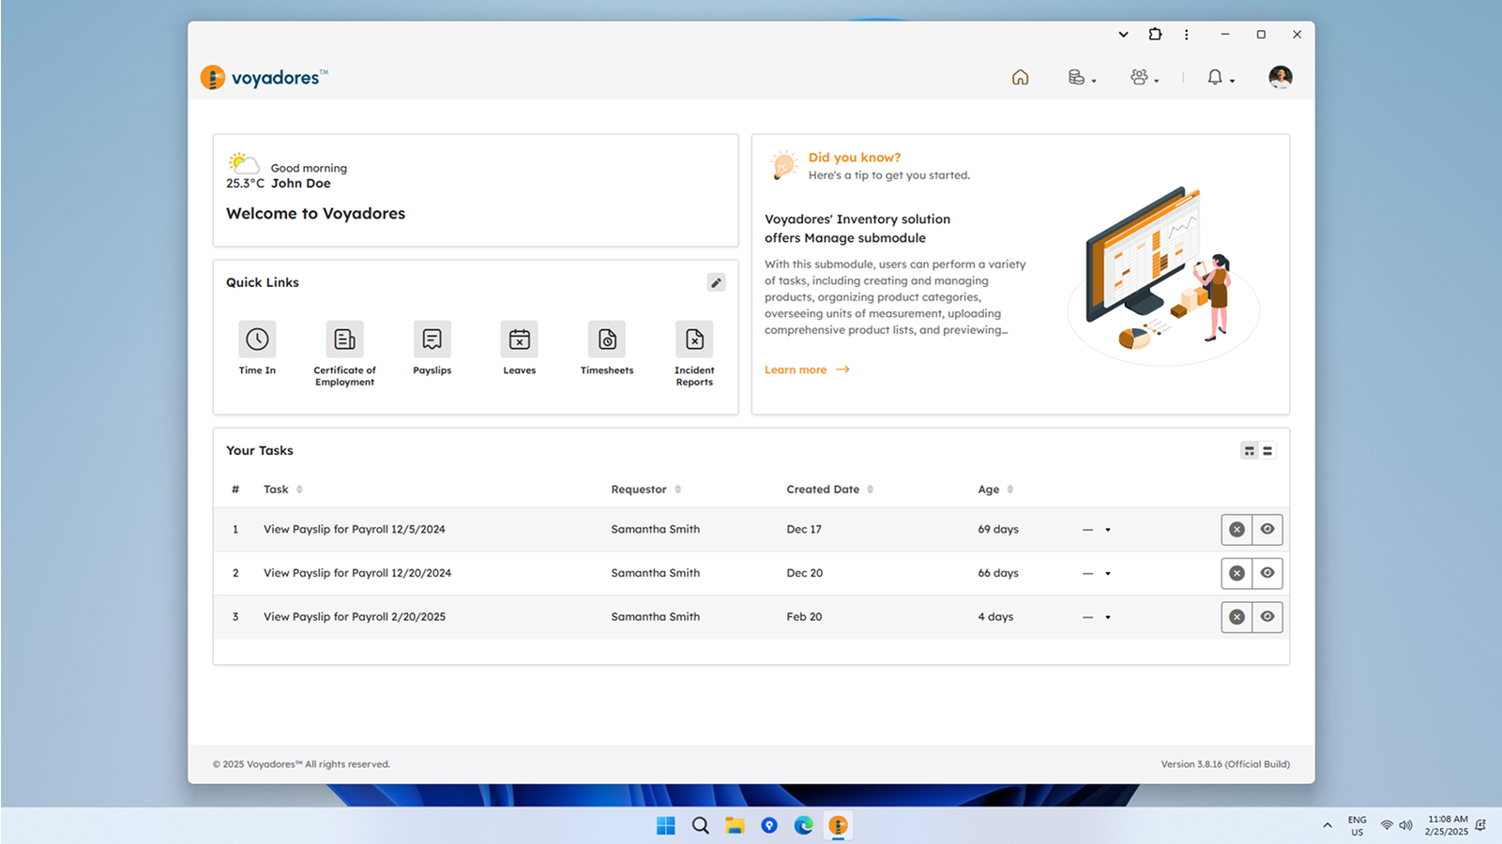Screen dimensions: 1502x844
Task: Open the volume control in system tray
Action: [x=1405, y=825]
